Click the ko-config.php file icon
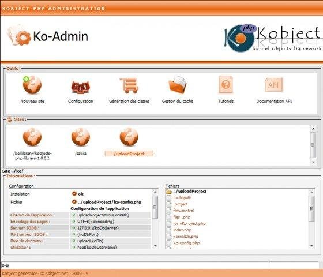 tap(169, 243)
